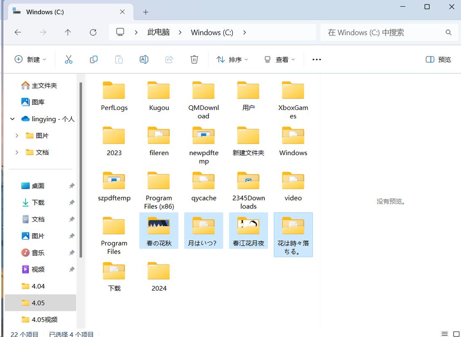Select the 春江花月夜 folder thumbnail
This screenshot has height=337, width=461.
point(248,231)
